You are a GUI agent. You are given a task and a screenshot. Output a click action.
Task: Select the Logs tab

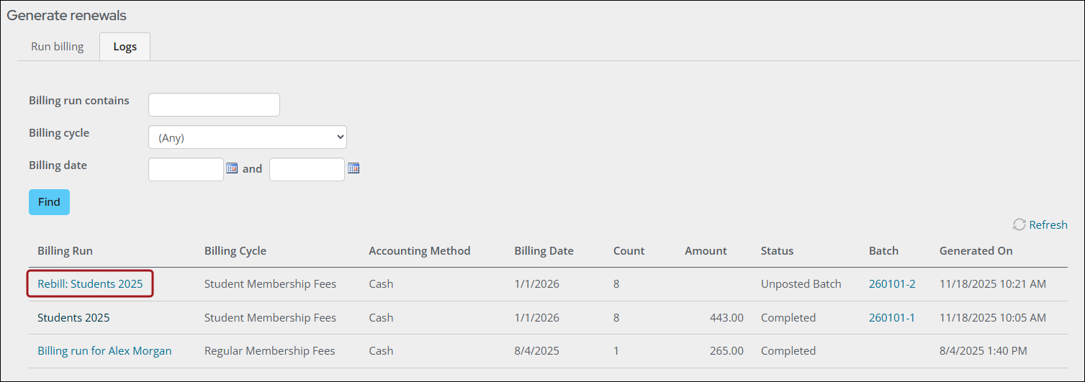[x=125, y=47]
